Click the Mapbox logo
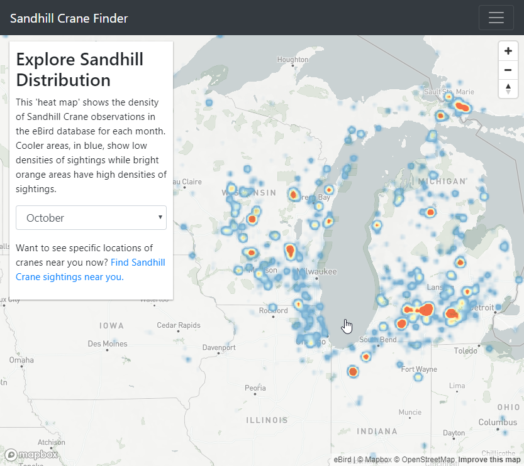524x466 pixels. tap(31, 455)
